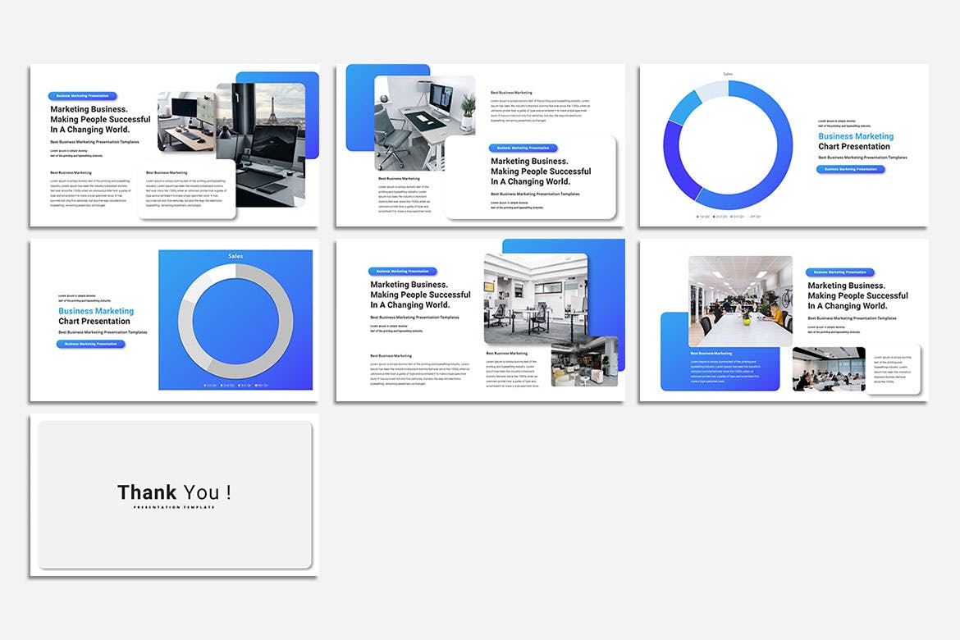This screenshot has width=960, height=640.
Task: Click the Sales label on the blue chart slide
Action: [x=235, y=254]
